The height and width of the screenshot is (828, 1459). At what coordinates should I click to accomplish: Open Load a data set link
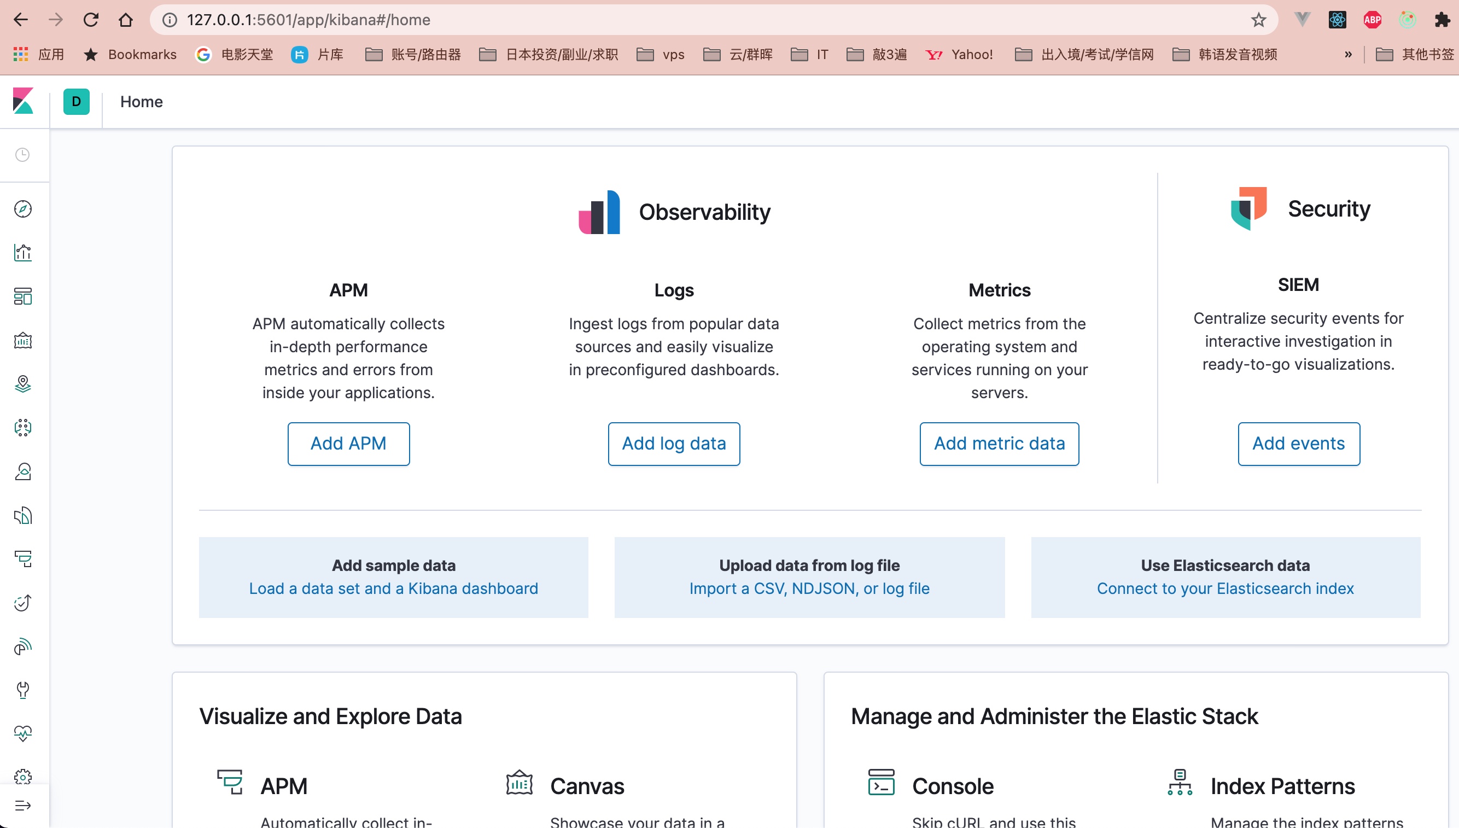[393, 588]
